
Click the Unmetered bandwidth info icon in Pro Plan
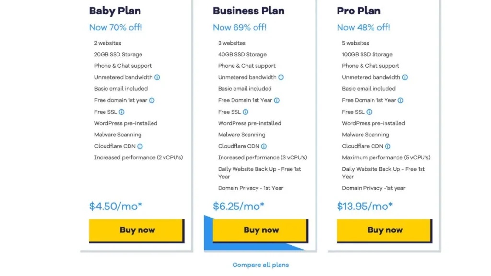pos(405,77)
